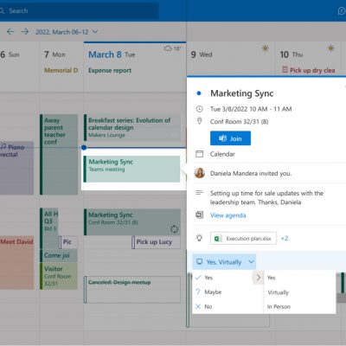
Task: Open Marketing Sync Conf Room 32/31 event
Action: coord(132,222)
